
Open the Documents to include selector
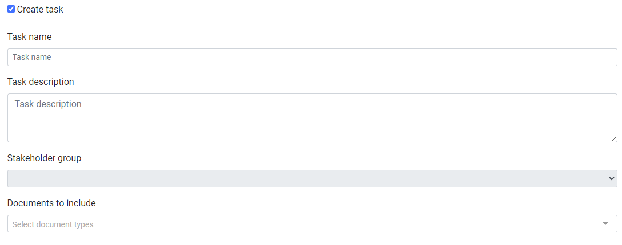pyautogui.click(x=312, y=224)
